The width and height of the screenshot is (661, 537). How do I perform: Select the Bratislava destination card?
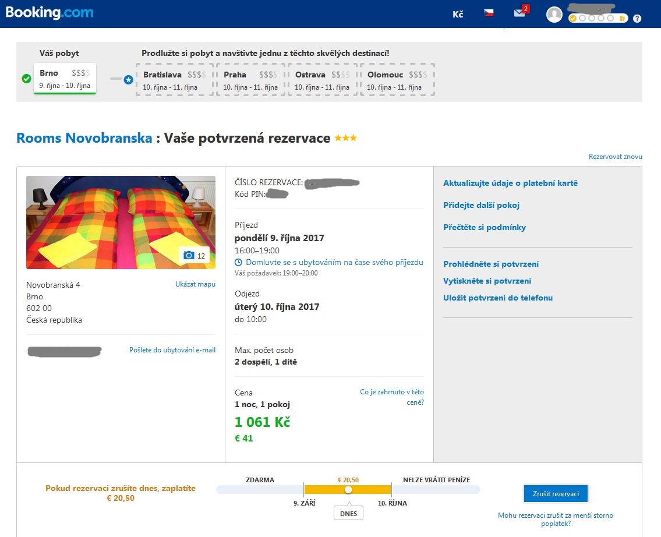pos(175,80)
